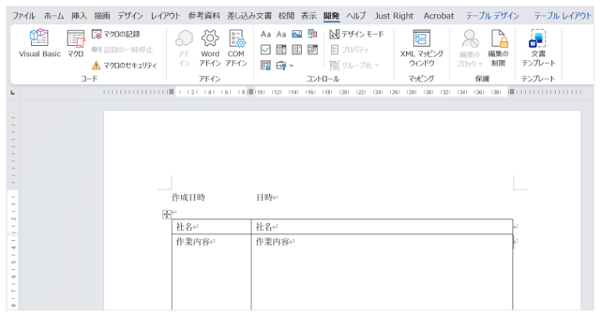Start マクロの記録 macro recording
Screen dimensions: 601x315
[116, 34]
